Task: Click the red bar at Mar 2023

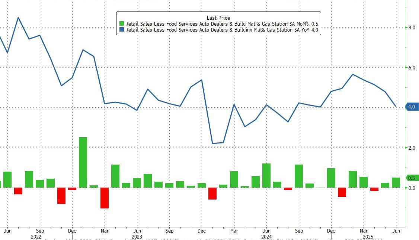Action: [105, 198]
